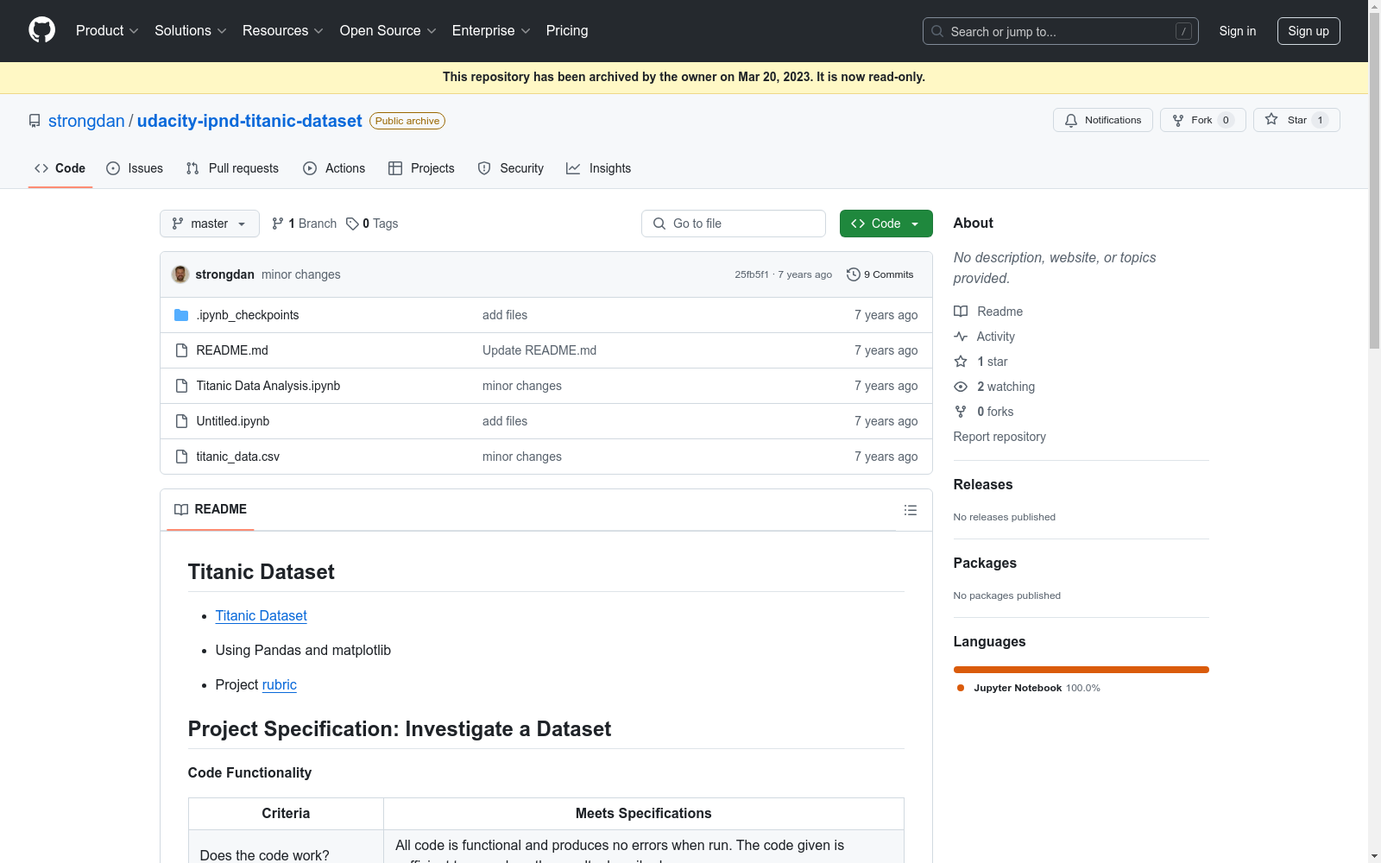Open the Enterprise dropdown
Screen dimensions: 1381x863
tap(491, 31)
